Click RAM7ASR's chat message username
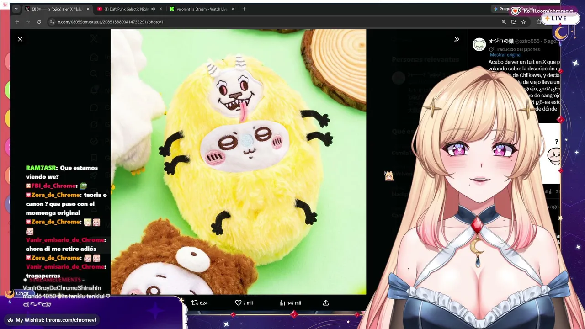The image size is (585, 329). pos(41,168)
